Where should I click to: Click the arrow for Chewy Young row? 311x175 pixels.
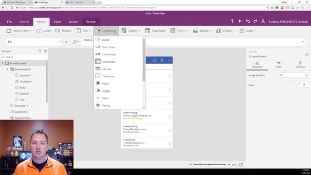point(170,130)
